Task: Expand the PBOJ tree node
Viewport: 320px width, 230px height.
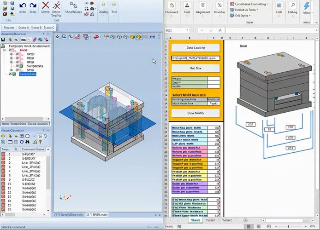Action: [x=12, y=58]
